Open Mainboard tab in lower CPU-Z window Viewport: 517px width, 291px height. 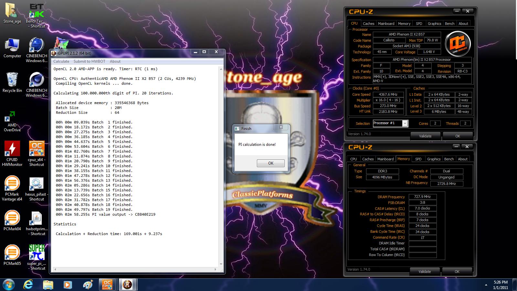point(385,159)
